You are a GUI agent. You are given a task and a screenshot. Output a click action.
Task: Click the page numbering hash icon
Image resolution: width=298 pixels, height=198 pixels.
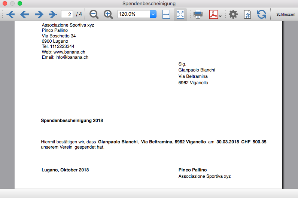click(247, 15)
